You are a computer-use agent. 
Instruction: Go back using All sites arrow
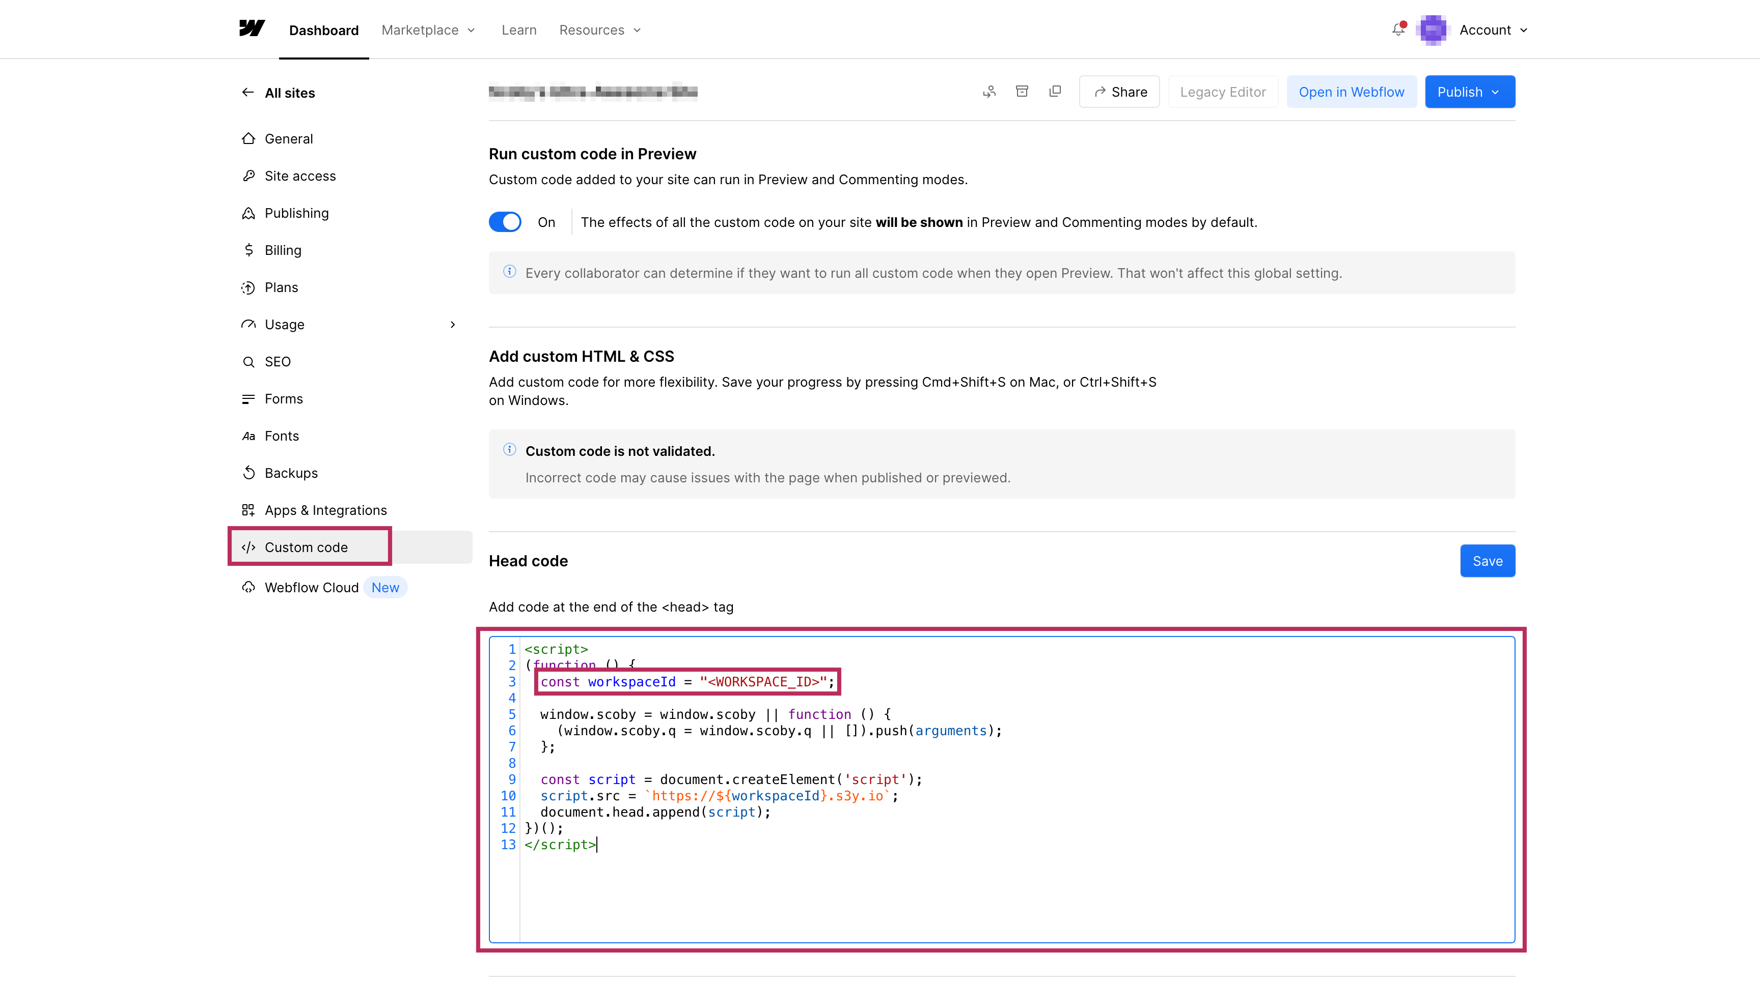[x=248, y=92]
